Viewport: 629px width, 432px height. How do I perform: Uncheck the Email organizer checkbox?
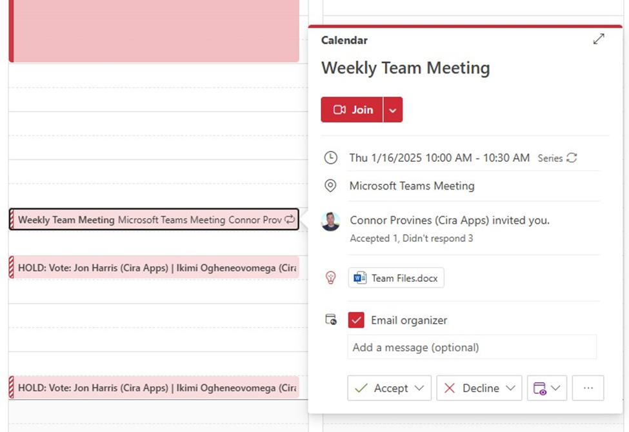point(356,320)
